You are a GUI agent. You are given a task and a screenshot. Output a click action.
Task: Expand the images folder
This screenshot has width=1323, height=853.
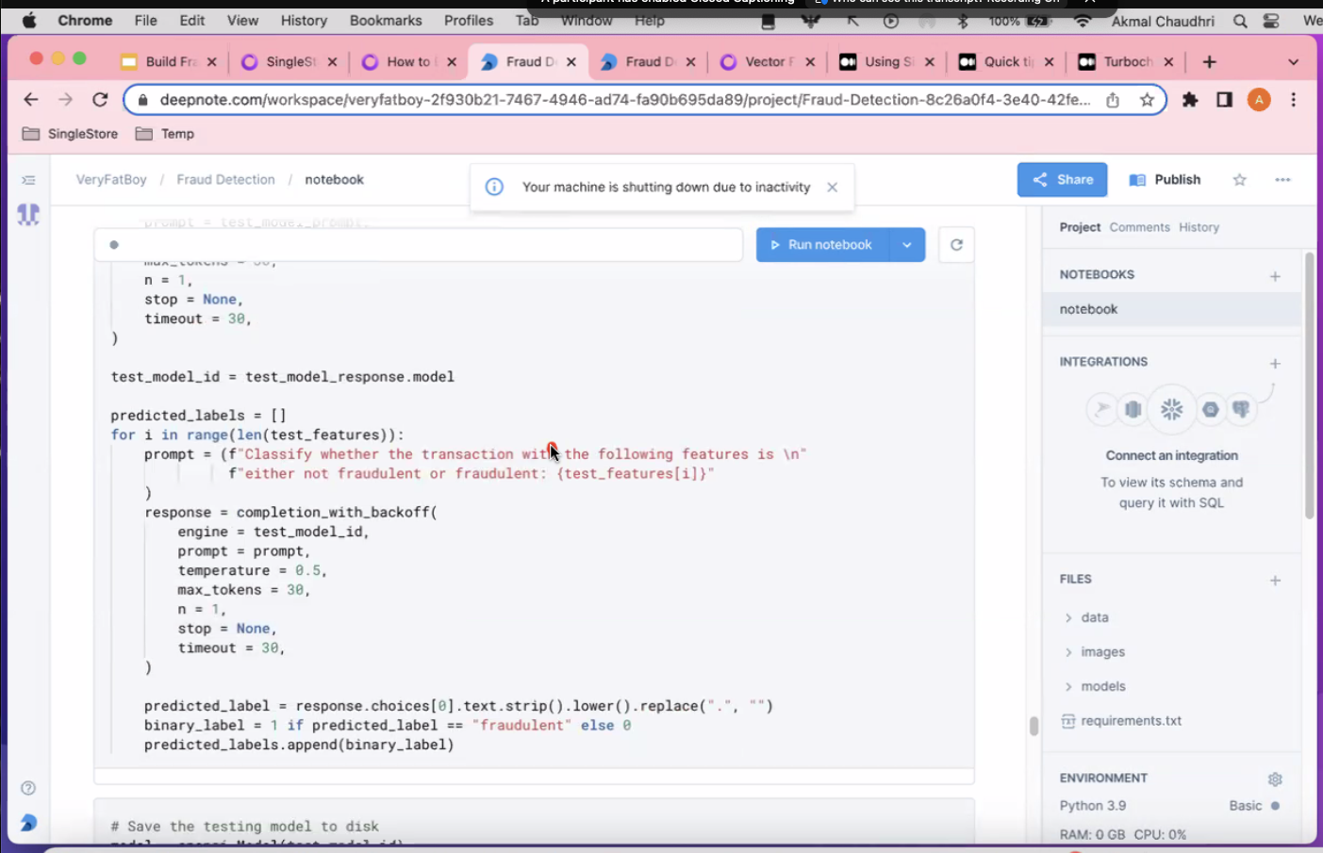[x=1101, y=652]
